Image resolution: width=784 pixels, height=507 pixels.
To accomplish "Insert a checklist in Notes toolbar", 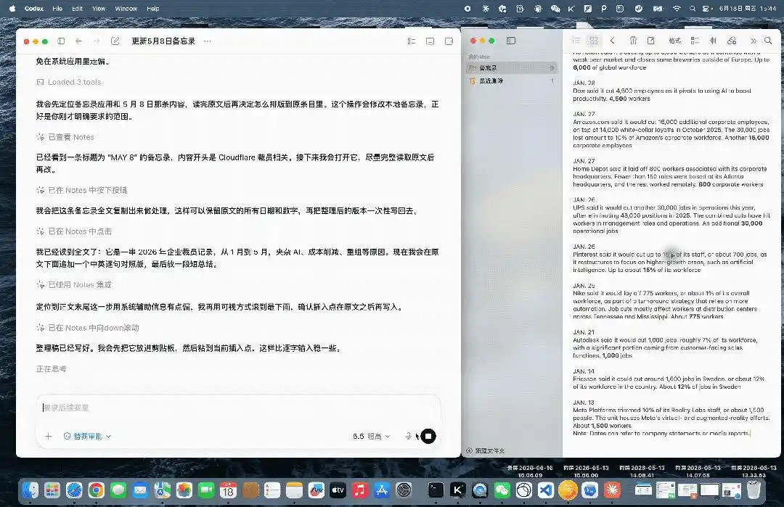I will [x=695, y=41].
